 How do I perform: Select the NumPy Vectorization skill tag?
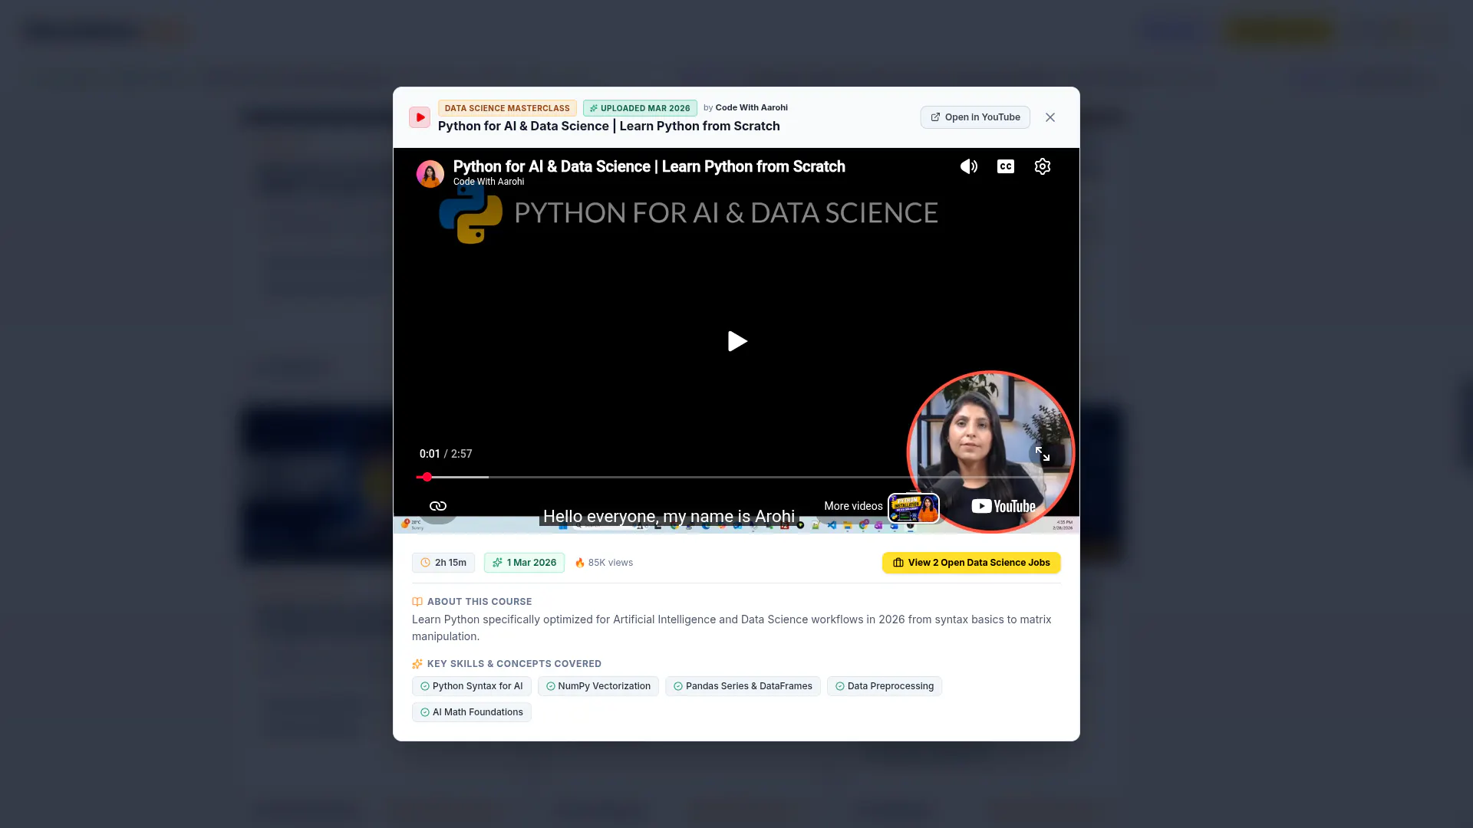pyautogui.click(x=598, y=686)
